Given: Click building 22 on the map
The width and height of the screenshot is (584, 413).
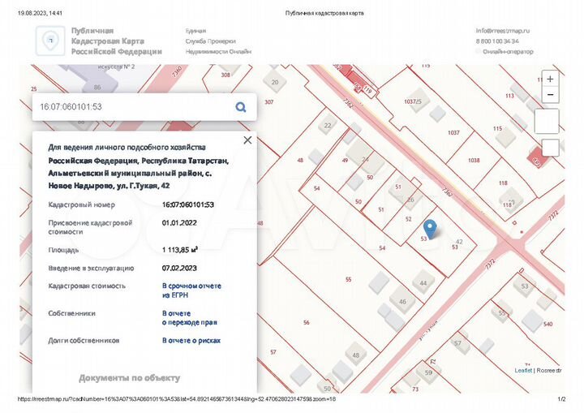Looking at the screenshot, I should coord(328,126).
